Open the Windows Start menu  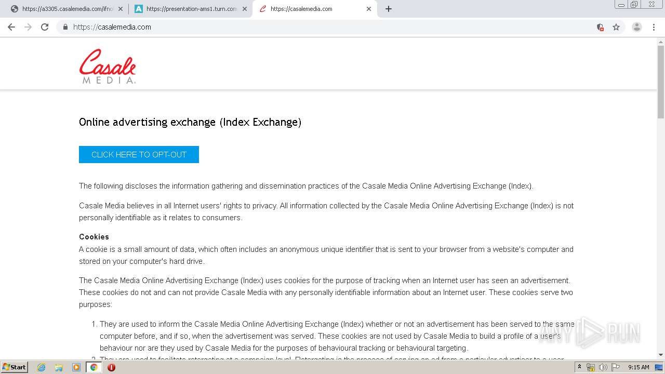click(14, 367)
